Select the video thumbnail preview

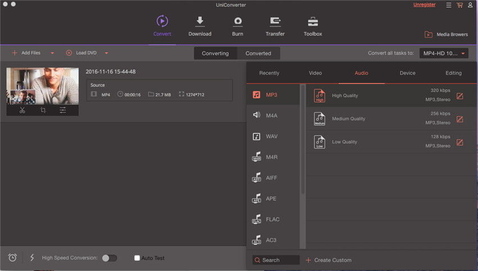(x=42, y=86)
